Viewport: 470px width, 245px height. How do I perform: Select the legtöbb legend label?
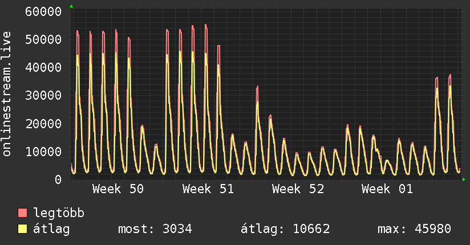point(59,213)
